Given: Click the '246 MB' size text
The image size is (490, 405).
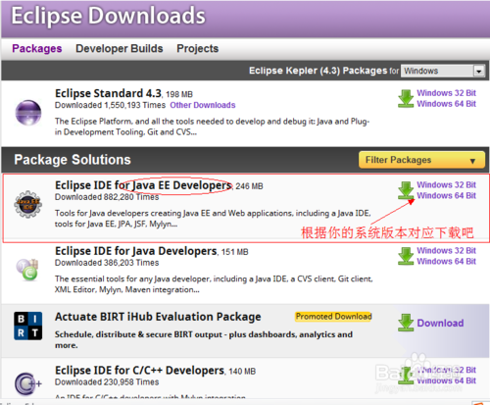Looking at the screenshot, I should [249, 186].
